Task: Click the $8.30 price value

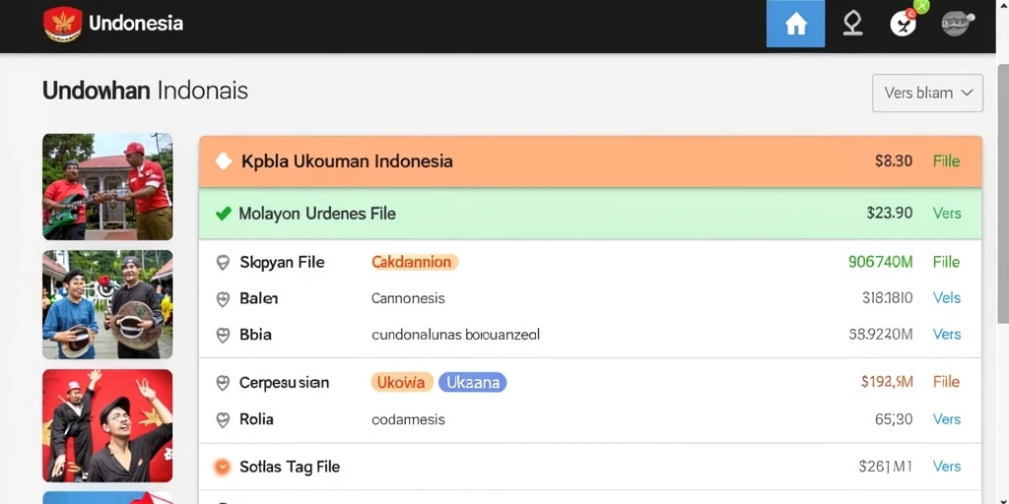Action: click(893, 160)
